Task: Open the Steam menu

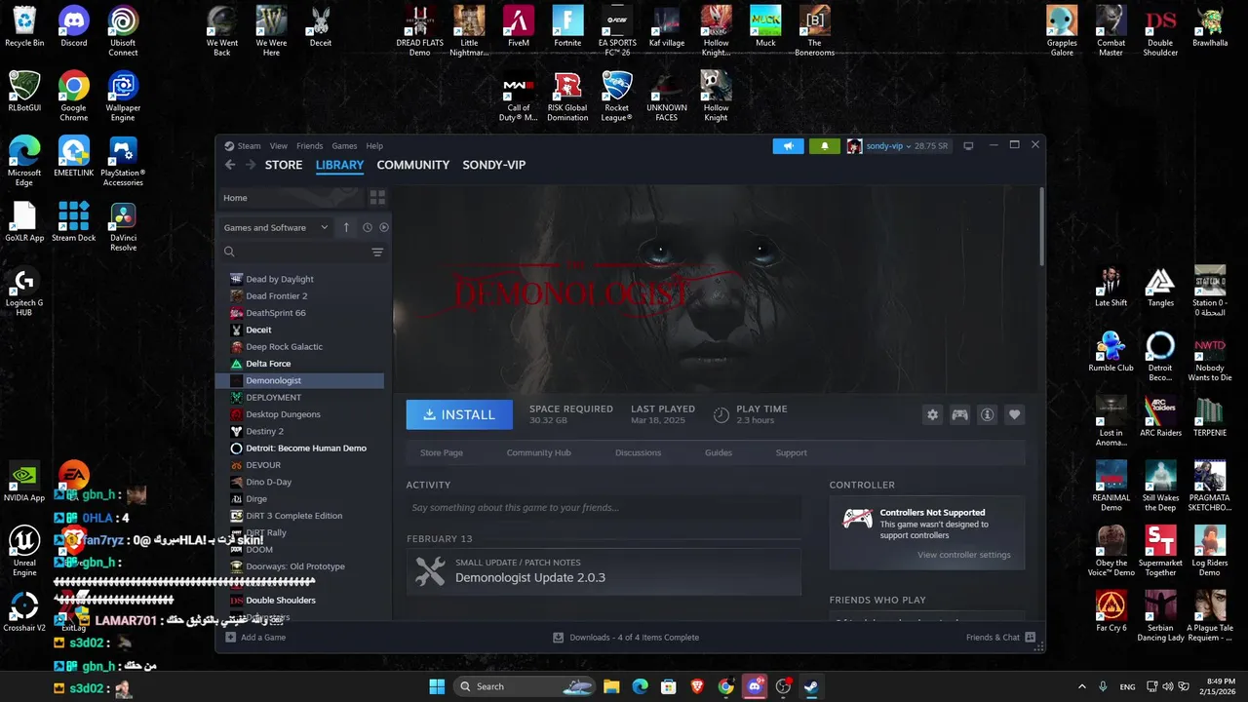Action: tap(249, 146)
